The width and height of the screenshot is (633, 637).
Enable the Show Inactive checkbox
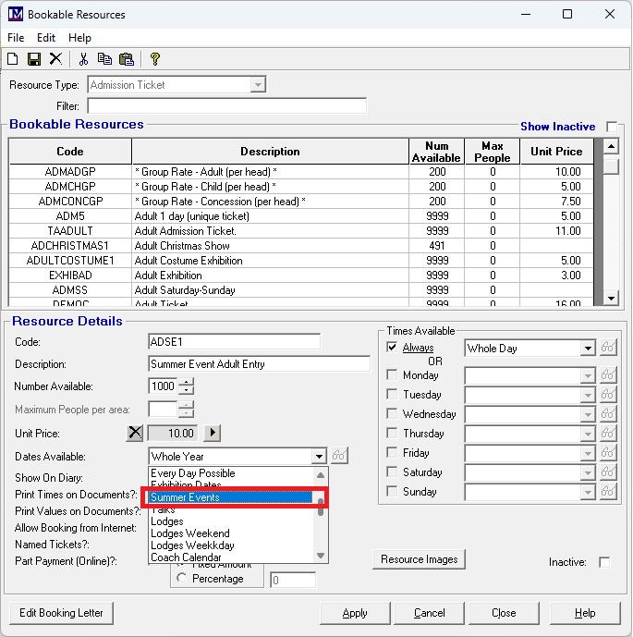coord(612,127)
